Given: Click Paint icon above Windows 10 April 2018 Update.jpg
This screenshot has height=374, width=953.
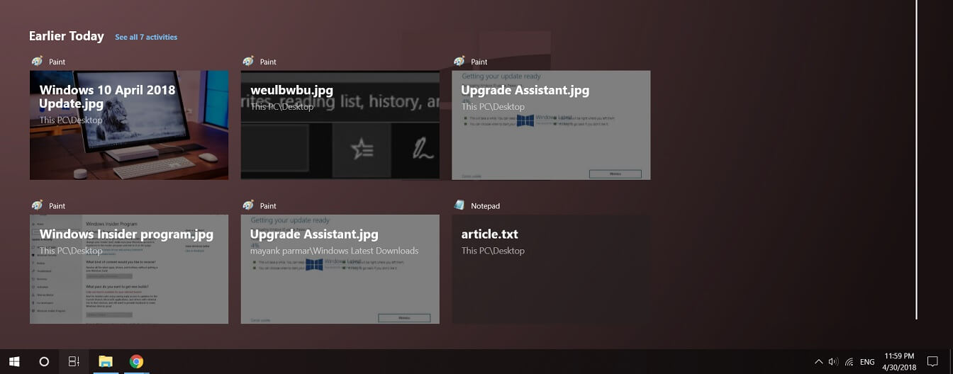Looking at the screenshot, I should (x=38, y=62).
